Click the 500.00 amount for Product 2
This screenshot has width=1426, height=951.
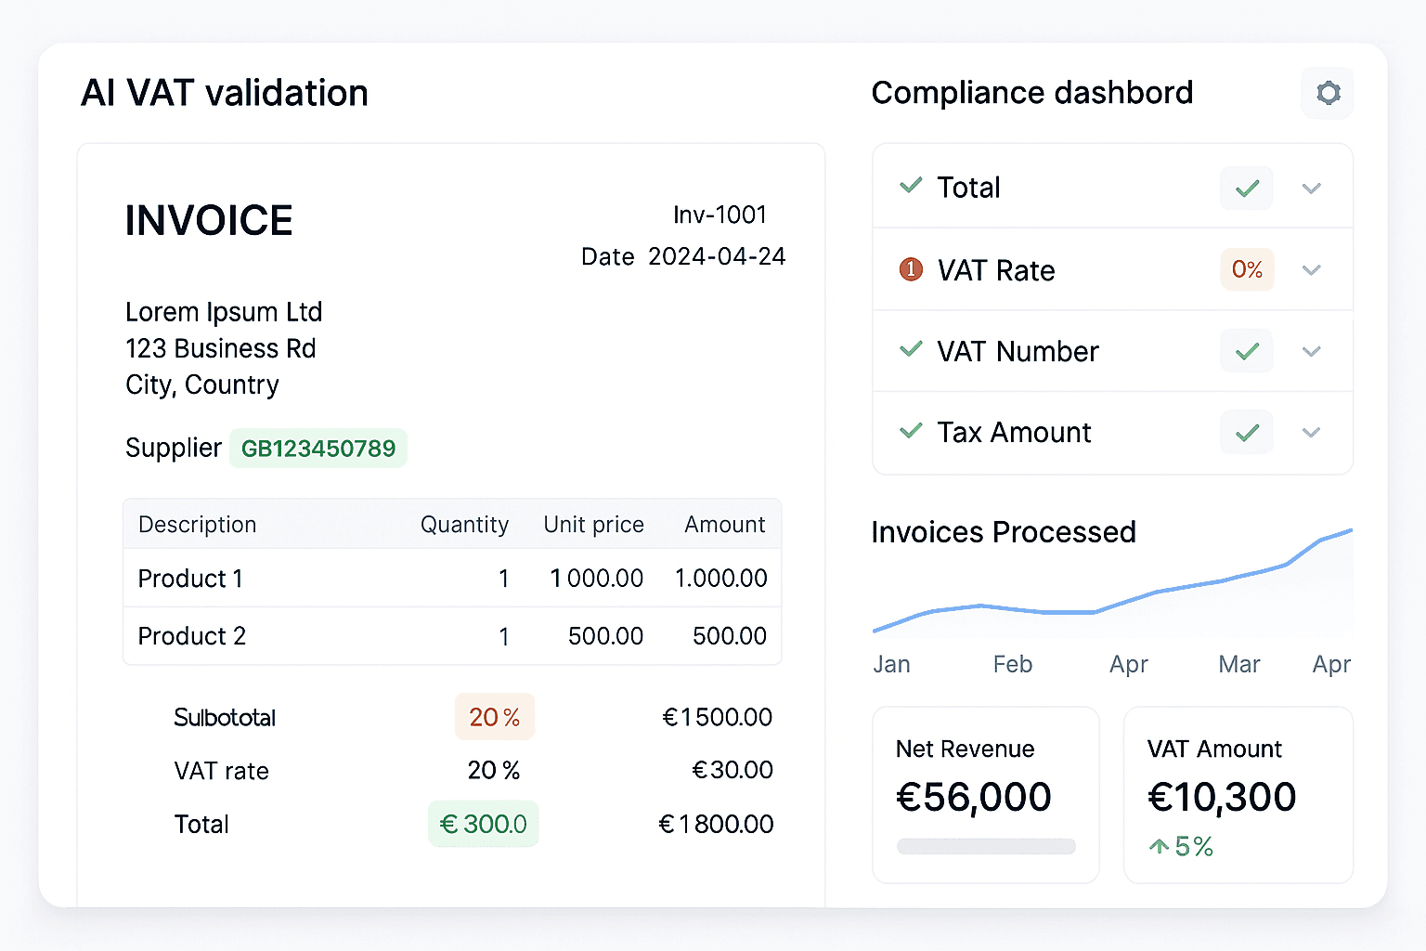pyautogui.click(x=730, y=636)
